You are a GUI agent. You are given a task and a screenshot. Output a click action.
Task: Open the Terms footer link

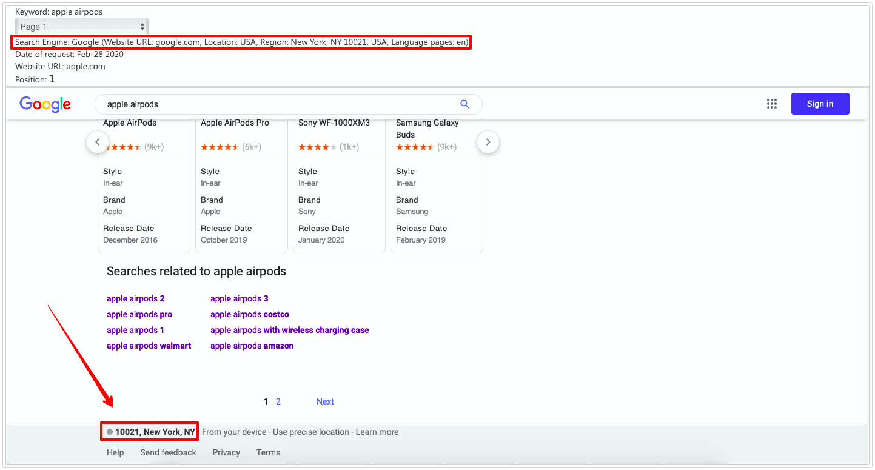tap(268, 452)
